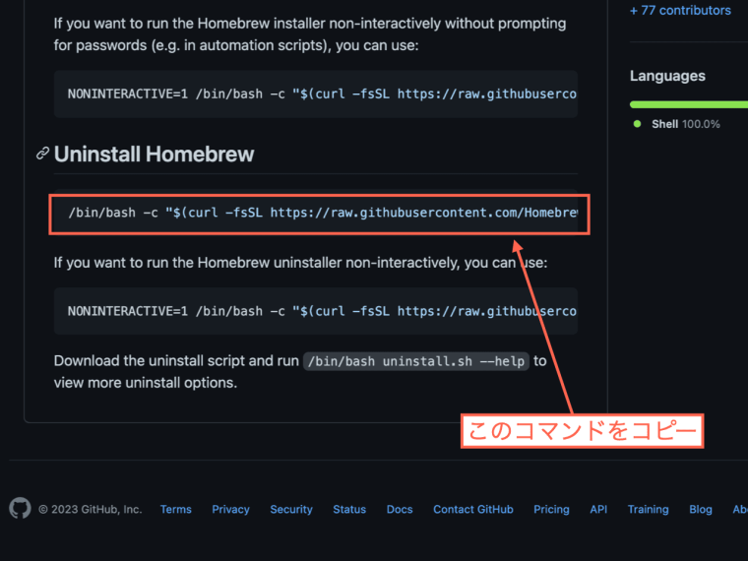Open the GitHub logo in footer

tap(20, 509)
